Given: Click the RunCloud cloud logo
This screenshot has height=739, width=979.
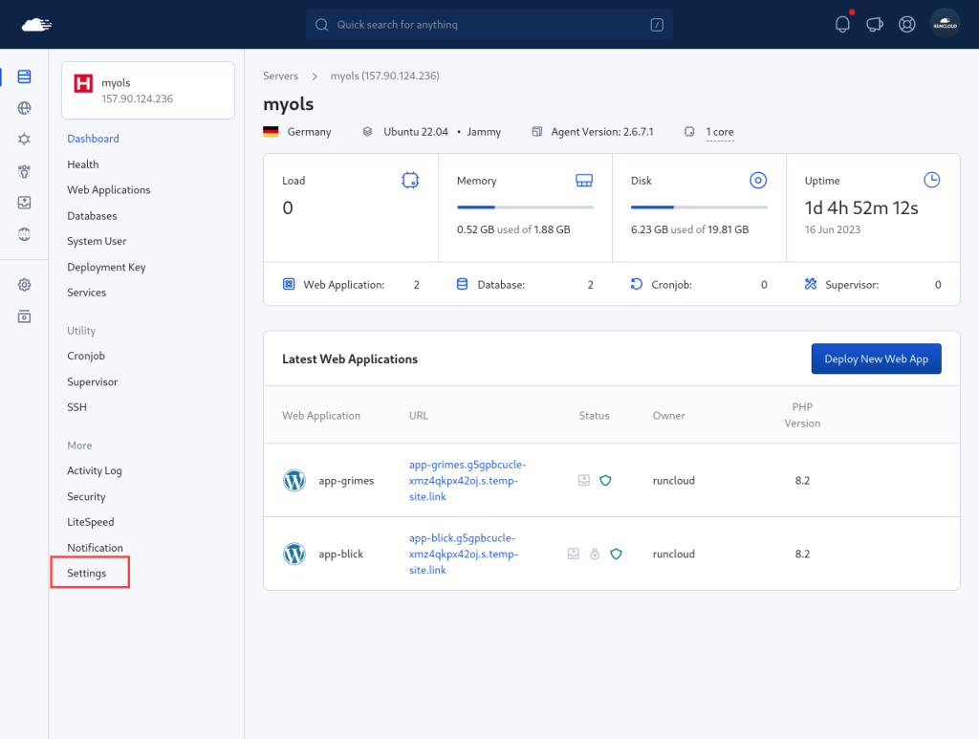Looking at the screenshot, I should (36, 25).
